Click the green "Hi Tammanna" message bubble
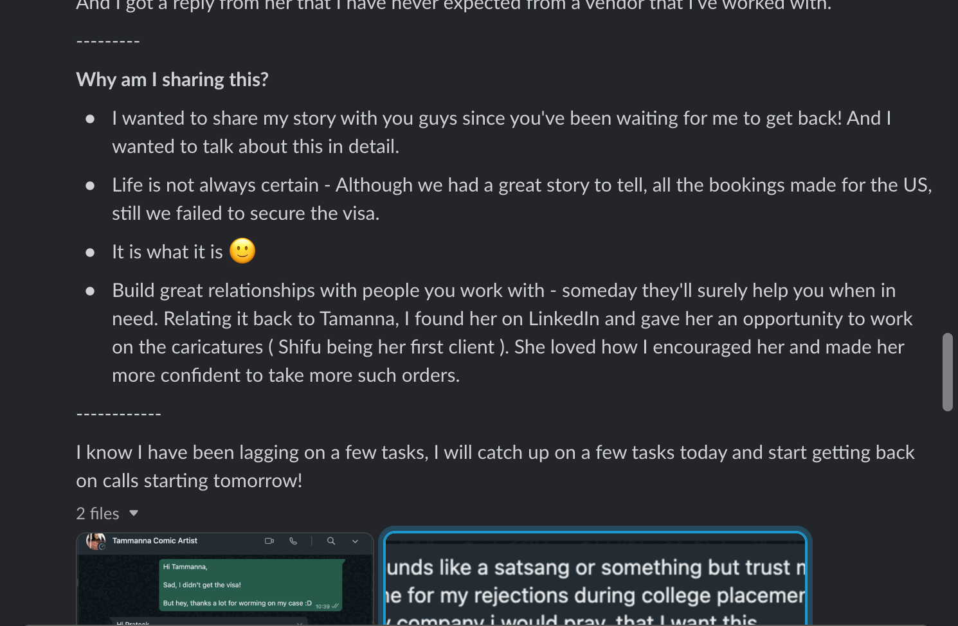 pos(251,585)
